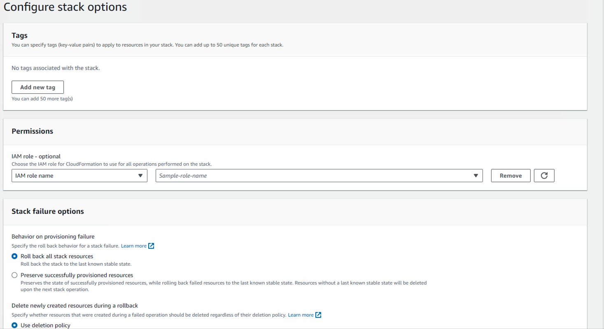Viewport: 604px width, 329px height.
Task: Click the Configure stack options page title
Action: click(x=65, y=7)
